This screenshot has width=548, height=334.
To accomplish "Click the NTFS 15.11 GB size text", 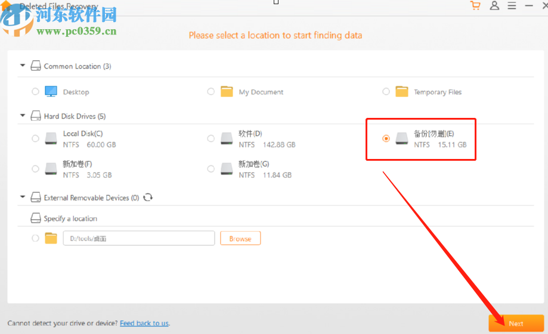I will [440, 145].
